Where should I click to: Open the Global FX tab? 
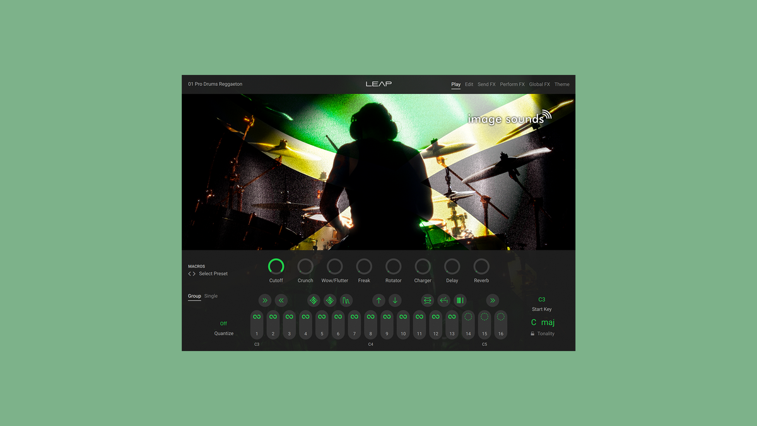pos(539,84)
